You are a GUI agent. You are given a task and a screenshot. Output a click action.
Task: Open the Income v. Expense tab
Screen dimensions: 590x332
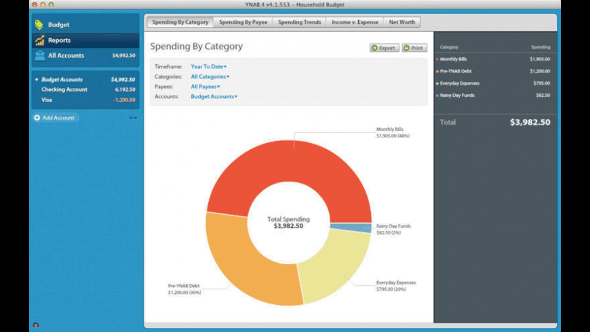point(354,22)
